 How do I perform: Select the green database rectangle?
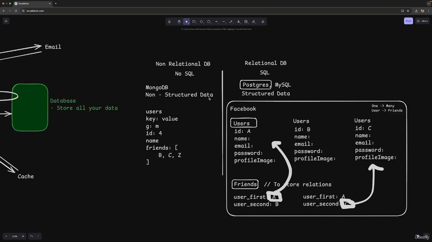click(30, 107)
